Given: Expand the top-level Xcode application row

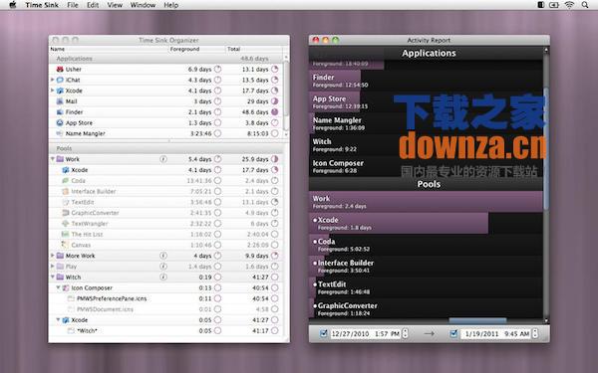Looking at the screenshot, I should pos(52,91).
